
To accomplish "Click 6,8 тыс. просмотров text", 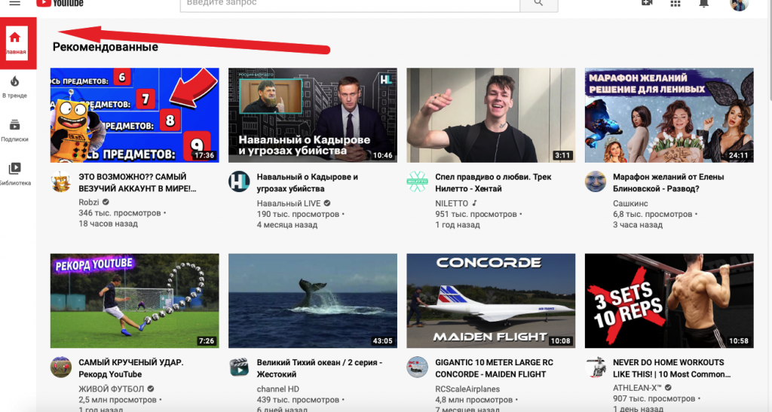I will coord(652,214).
